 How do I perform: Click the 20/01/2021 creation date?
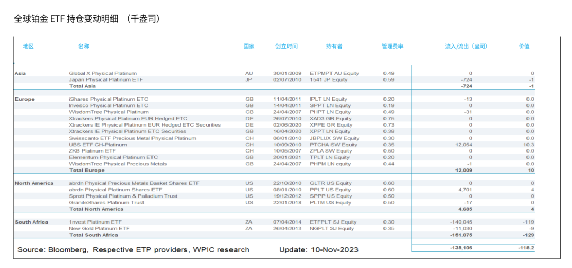pos(288,157)
